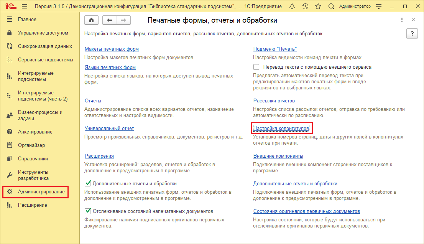
Task: Open Рассылки отчетов link
Action: pos(274,101)
